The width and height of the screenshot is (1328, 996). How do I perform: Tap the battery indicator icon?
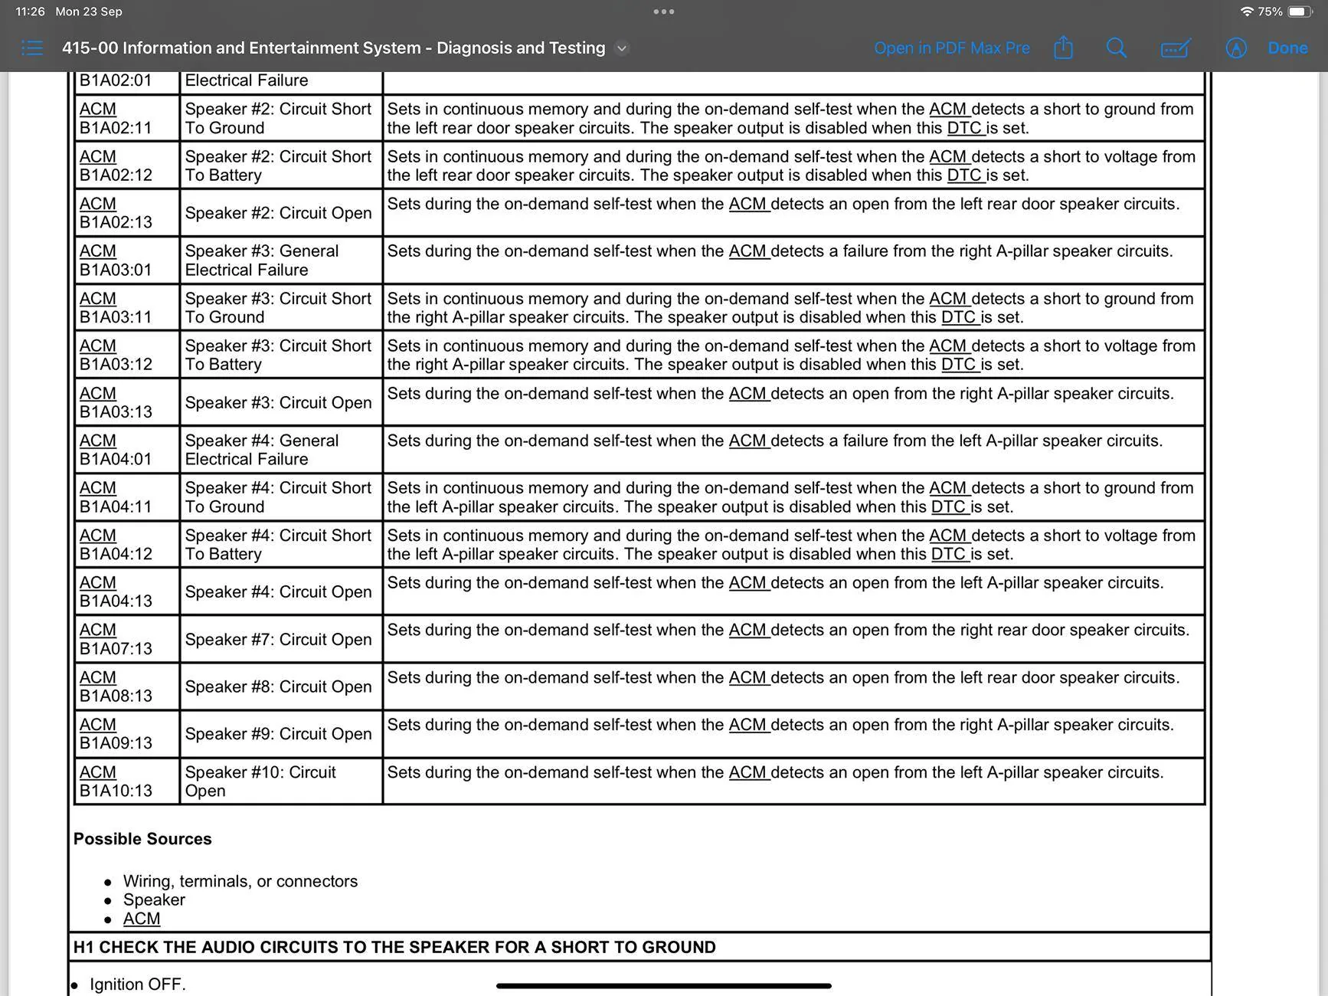(1300, 11)
